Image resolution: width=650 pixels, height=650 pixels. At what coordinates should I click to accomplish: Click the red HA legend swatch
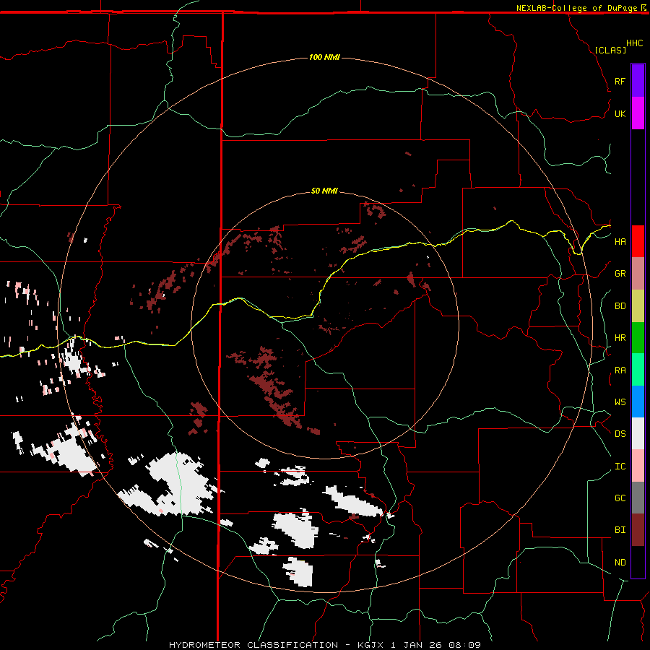tap(638, 241)
